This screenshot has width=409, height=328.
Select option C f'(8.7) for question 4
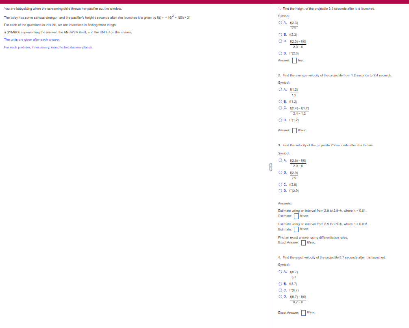click(280, 290)
